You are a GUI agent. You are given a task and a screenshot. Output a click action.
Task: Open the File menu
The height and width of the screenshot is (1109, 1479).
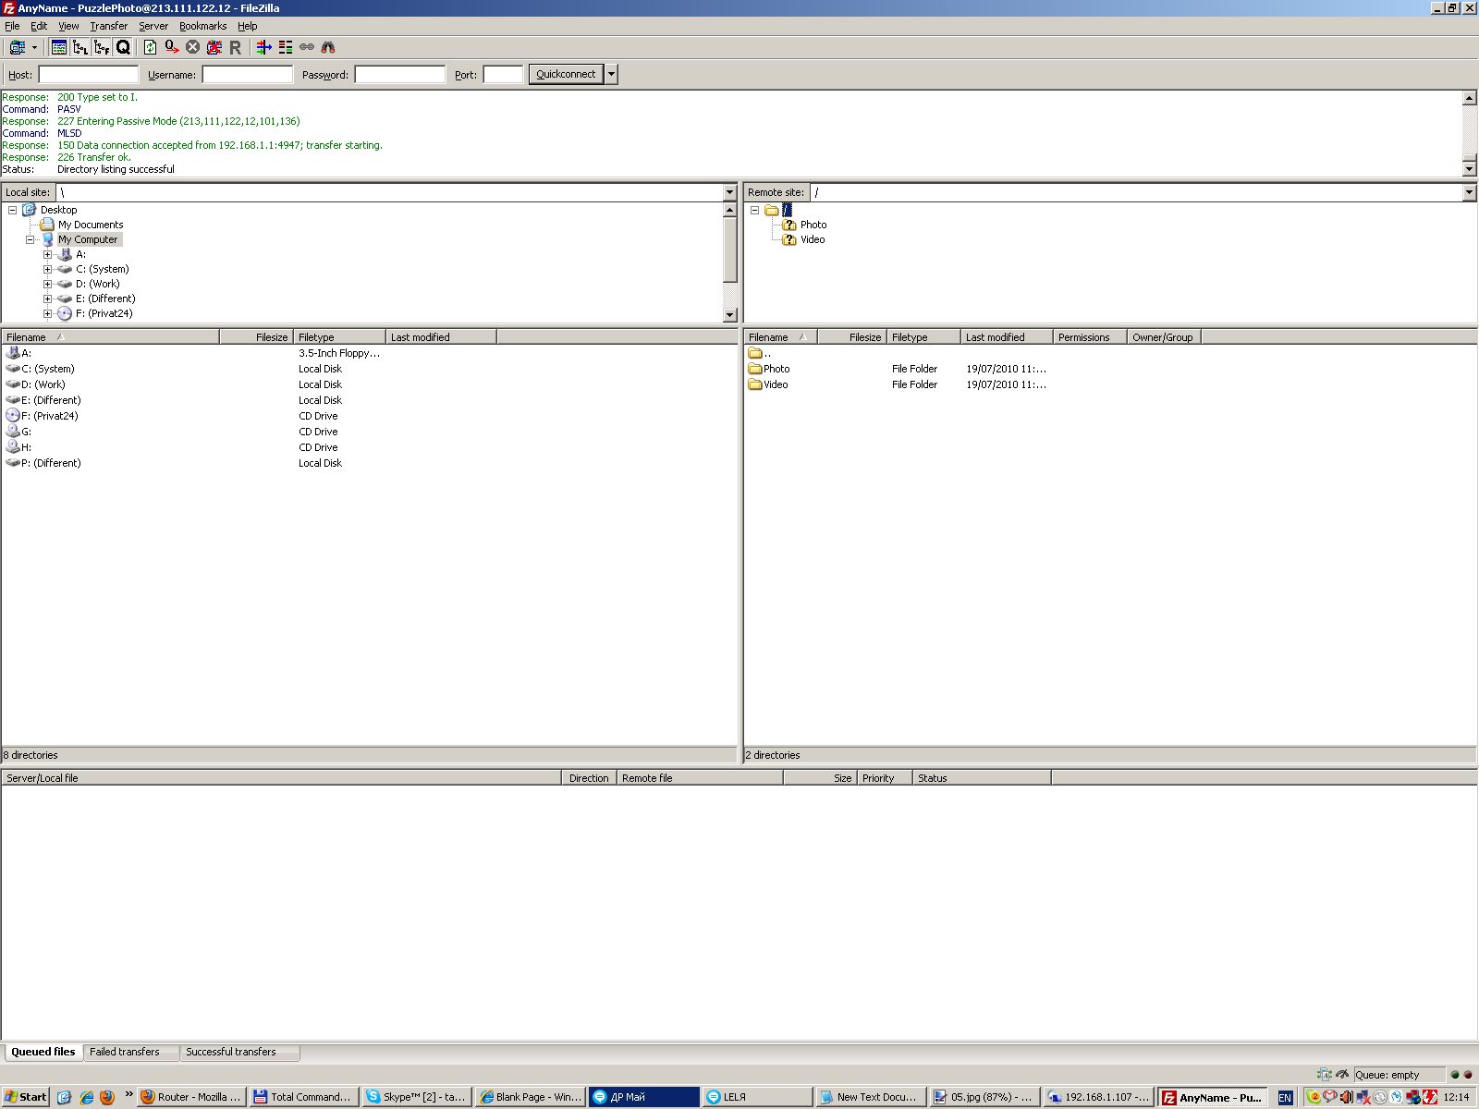[12, 26]
